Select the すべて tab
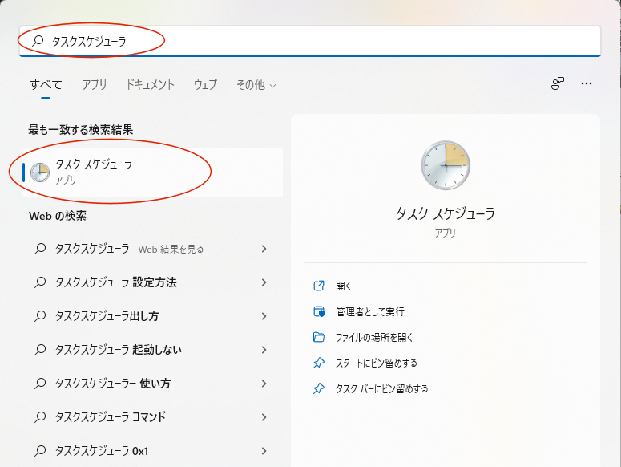 pyautogui.click(x=46, y=85)
